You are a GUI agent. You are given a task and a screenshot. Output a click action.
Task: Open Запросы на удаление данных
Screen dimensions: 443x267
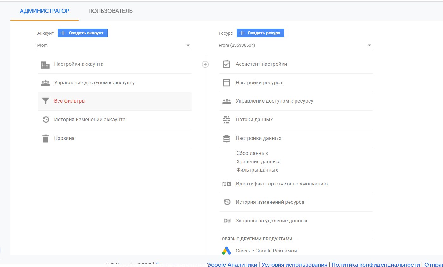[x=296, y=221]
